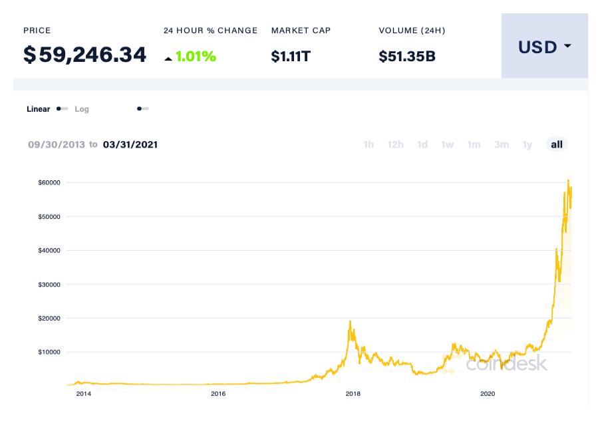Choose the 1y time range
This screenshot has height=447, width=602.
527,144
